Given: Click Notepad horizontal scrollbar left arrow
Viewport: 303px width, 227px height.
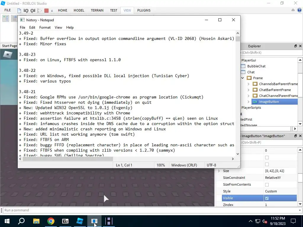Looking at the screenshot, I should coord(20,159).
